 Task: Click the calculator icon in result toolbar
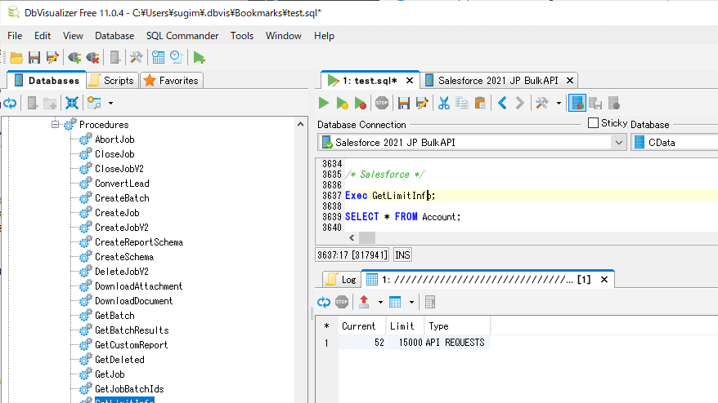click(429, 302)
